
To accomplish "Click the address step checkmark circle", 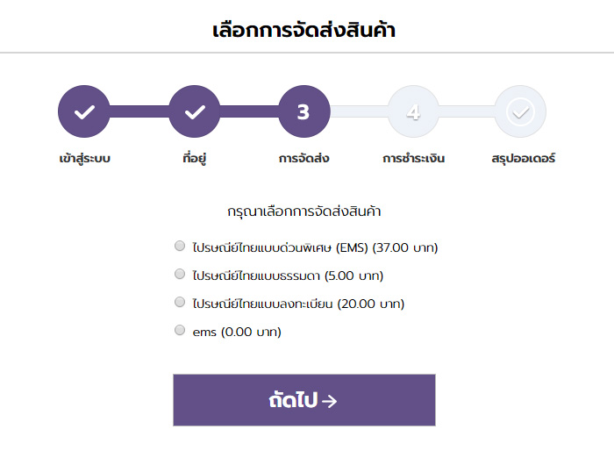I will (x=195, y=112).
